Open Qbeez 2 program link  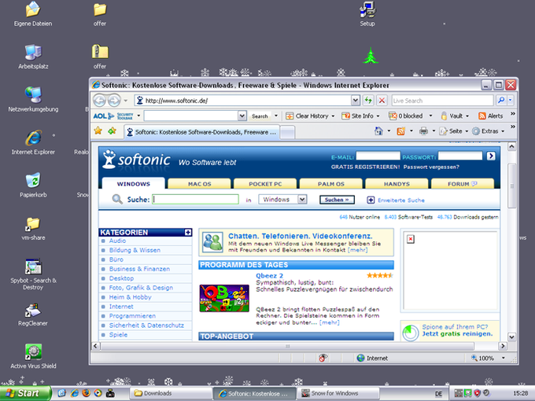click(x=270, y=275)
